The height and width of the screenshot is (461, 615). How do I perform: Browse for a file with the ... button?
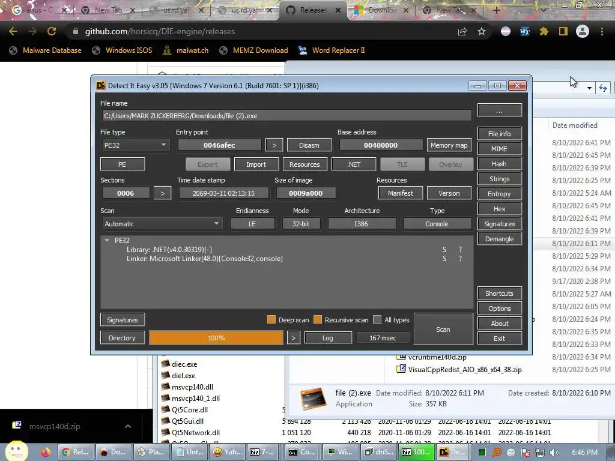(499, 110)
